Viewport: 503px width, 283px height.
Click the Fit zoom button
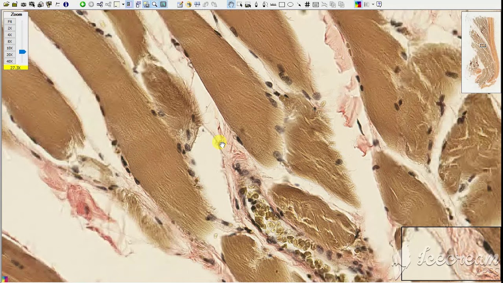pos(10,22)
